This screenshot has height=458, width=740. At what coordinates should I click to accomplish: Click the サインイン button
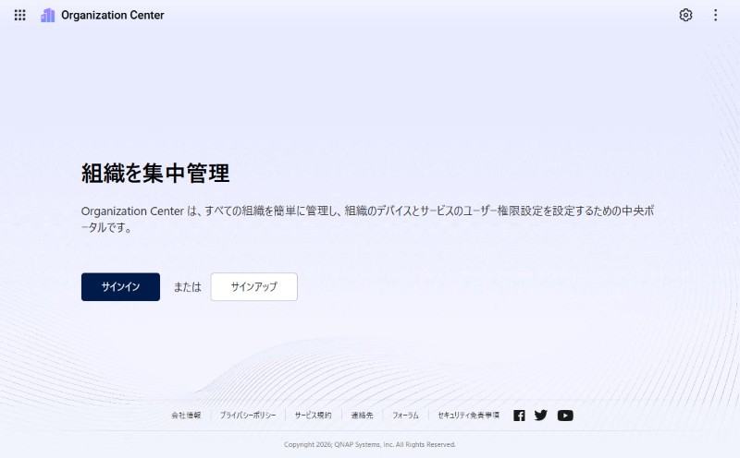point(120,287)
